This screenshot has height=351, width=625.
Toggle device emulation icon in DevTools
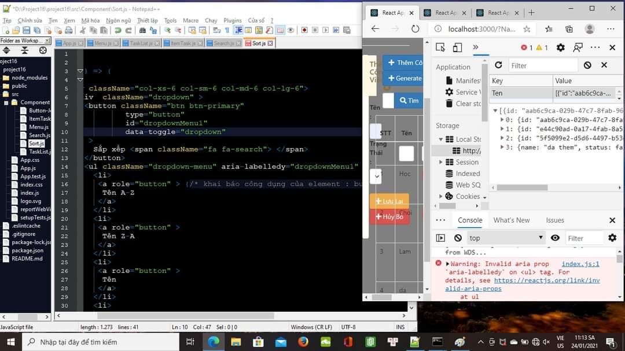tap(457, 47)
